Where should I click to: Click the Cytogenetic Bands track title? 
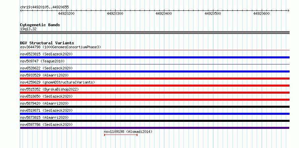(x=40, y=25)
